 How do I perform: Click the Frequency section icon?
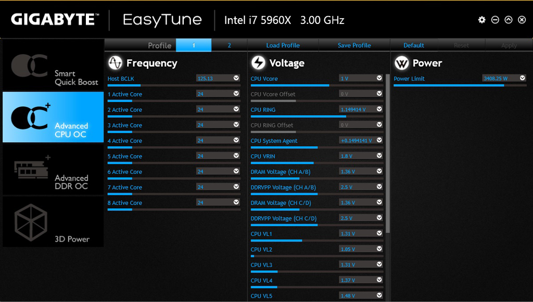(115, 63)
